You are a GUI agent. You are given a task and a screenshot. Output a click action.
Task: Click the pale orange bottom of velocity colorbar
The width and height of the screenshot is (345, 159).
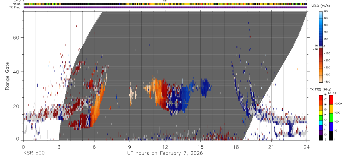tap(321, 79)
